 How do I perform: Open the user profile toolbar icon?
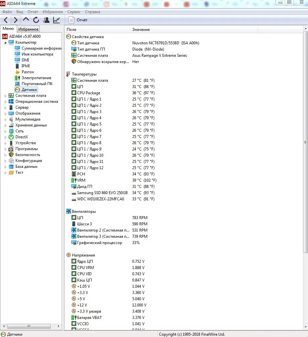coord(46,20)
